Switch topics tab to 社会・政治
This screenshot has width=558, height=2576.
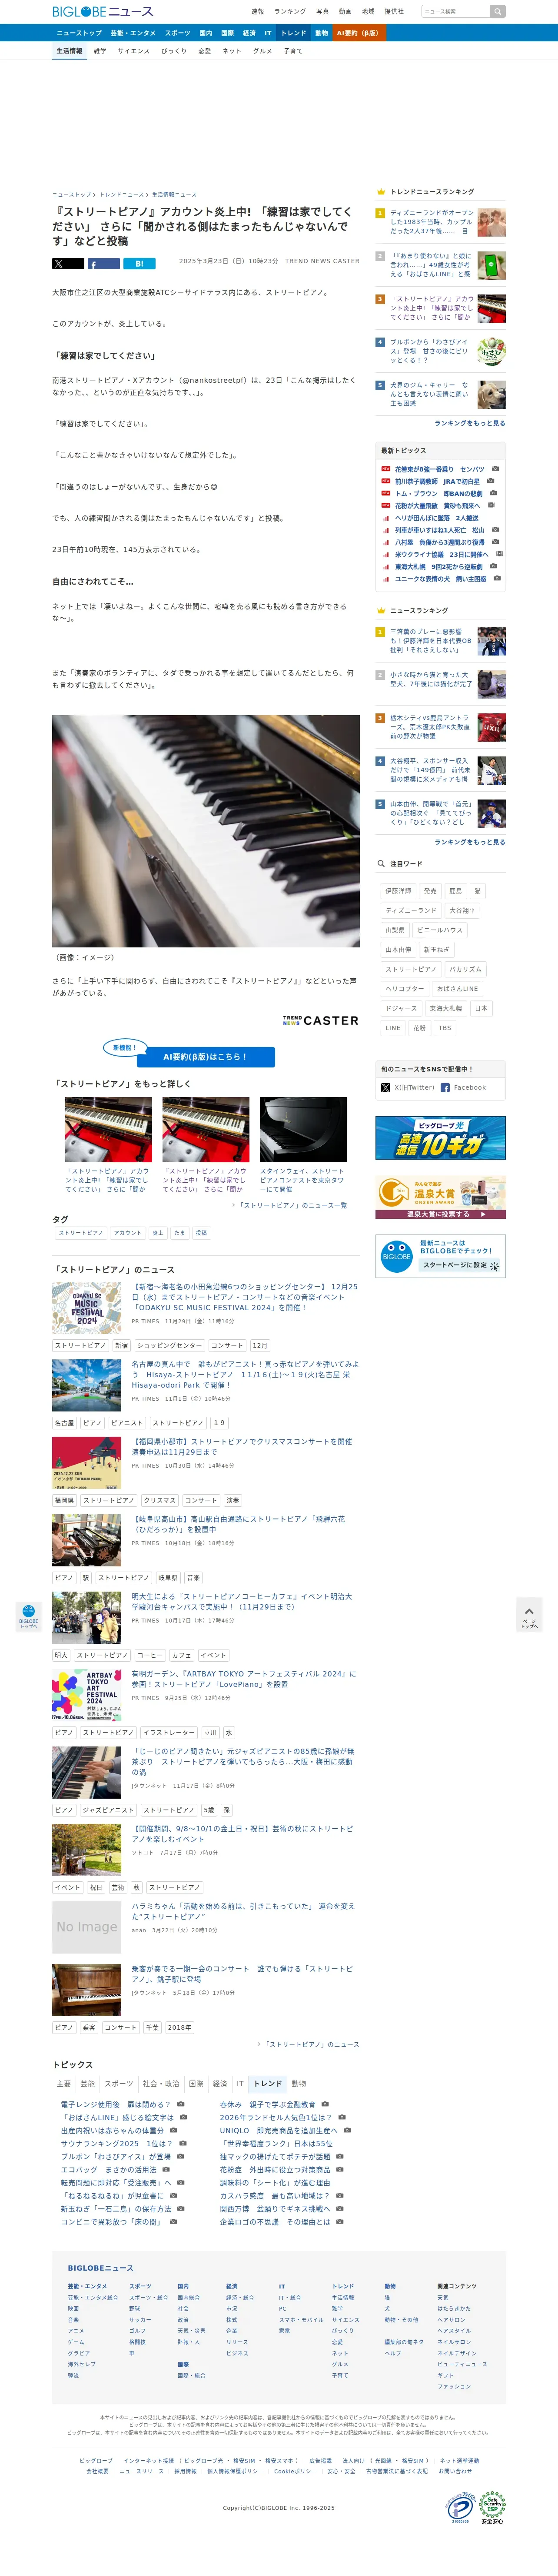pos(161,2084)
